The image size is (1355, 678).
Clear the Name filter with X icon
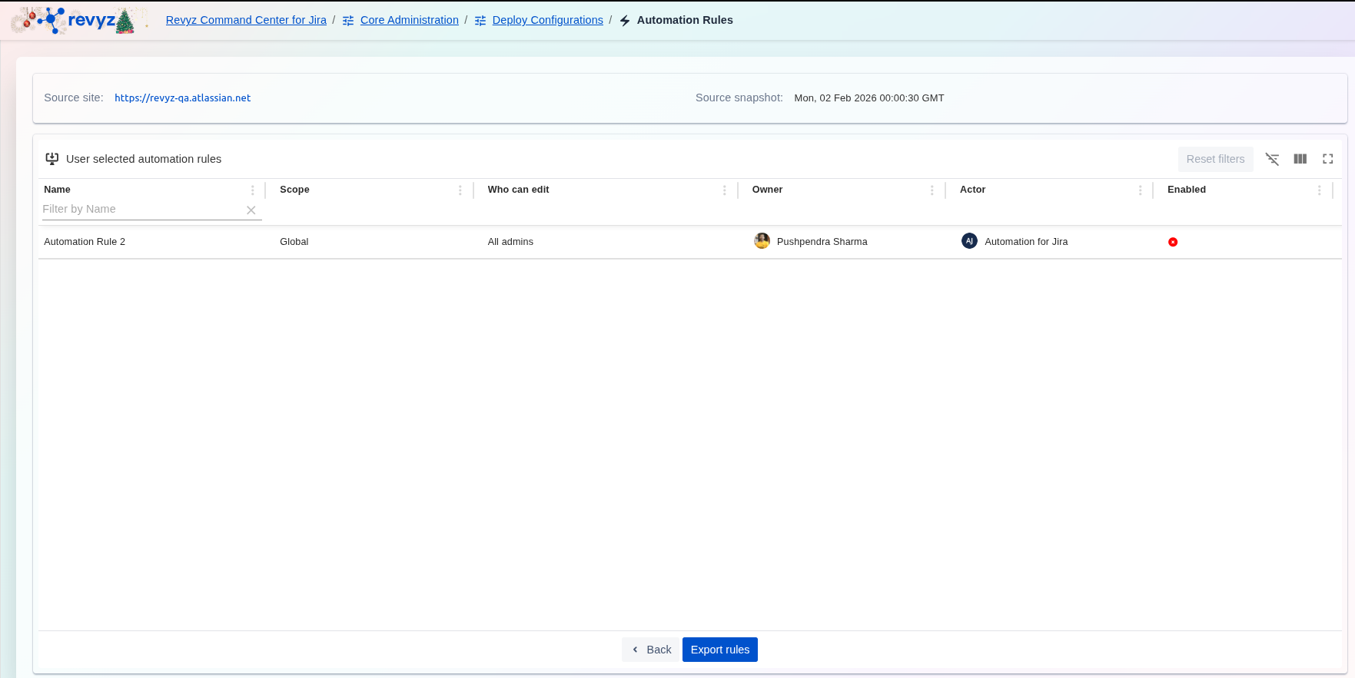tap(251, 210)
